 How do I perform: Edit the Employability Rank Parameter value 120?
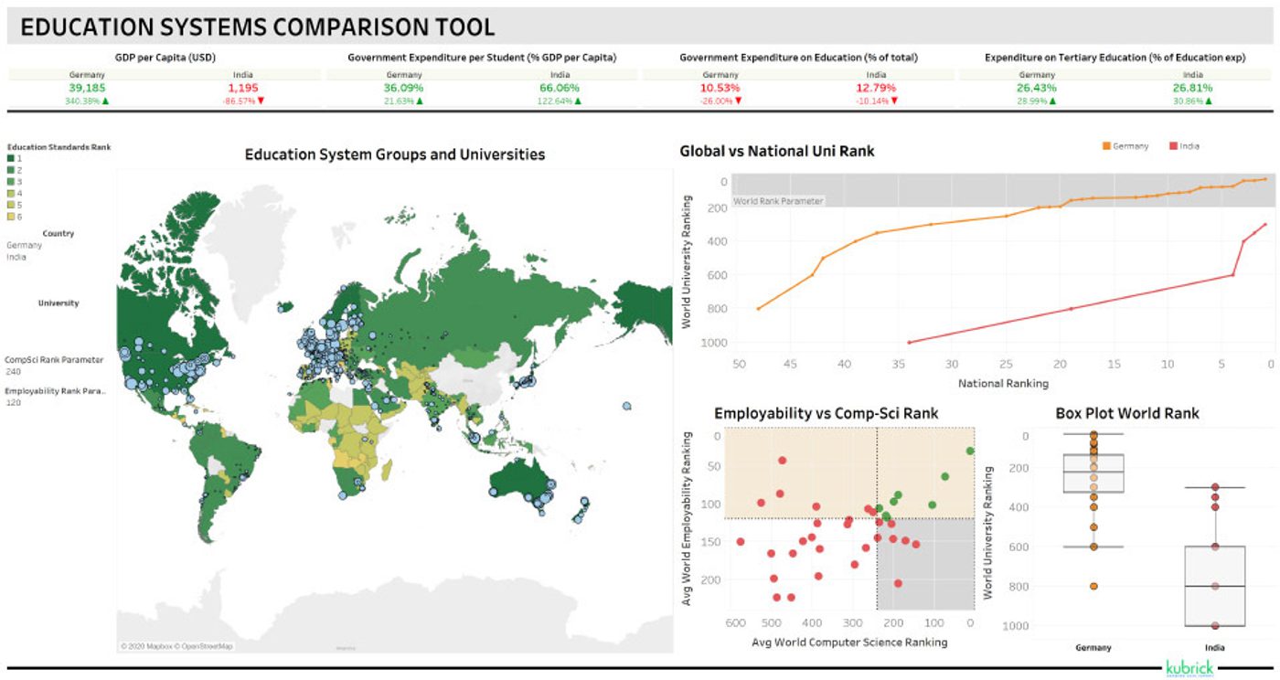click(14, 402)
